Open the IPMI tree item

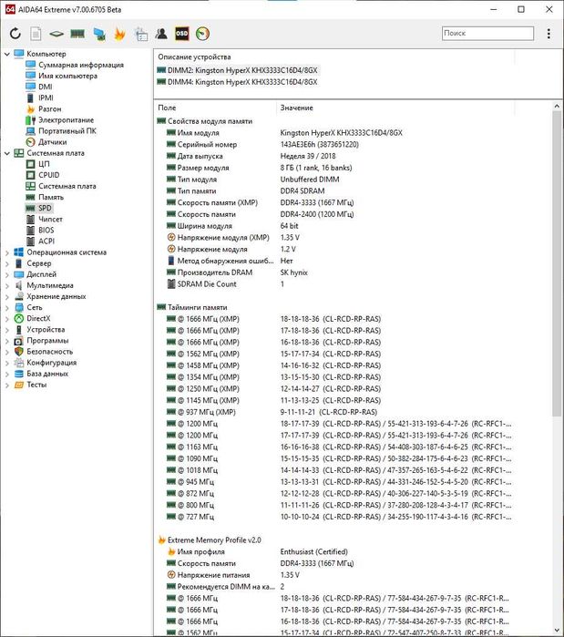click(46, 98)
